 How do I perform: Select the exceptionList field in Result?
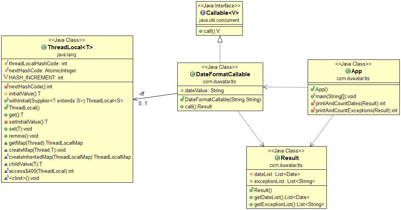[284, 181]
